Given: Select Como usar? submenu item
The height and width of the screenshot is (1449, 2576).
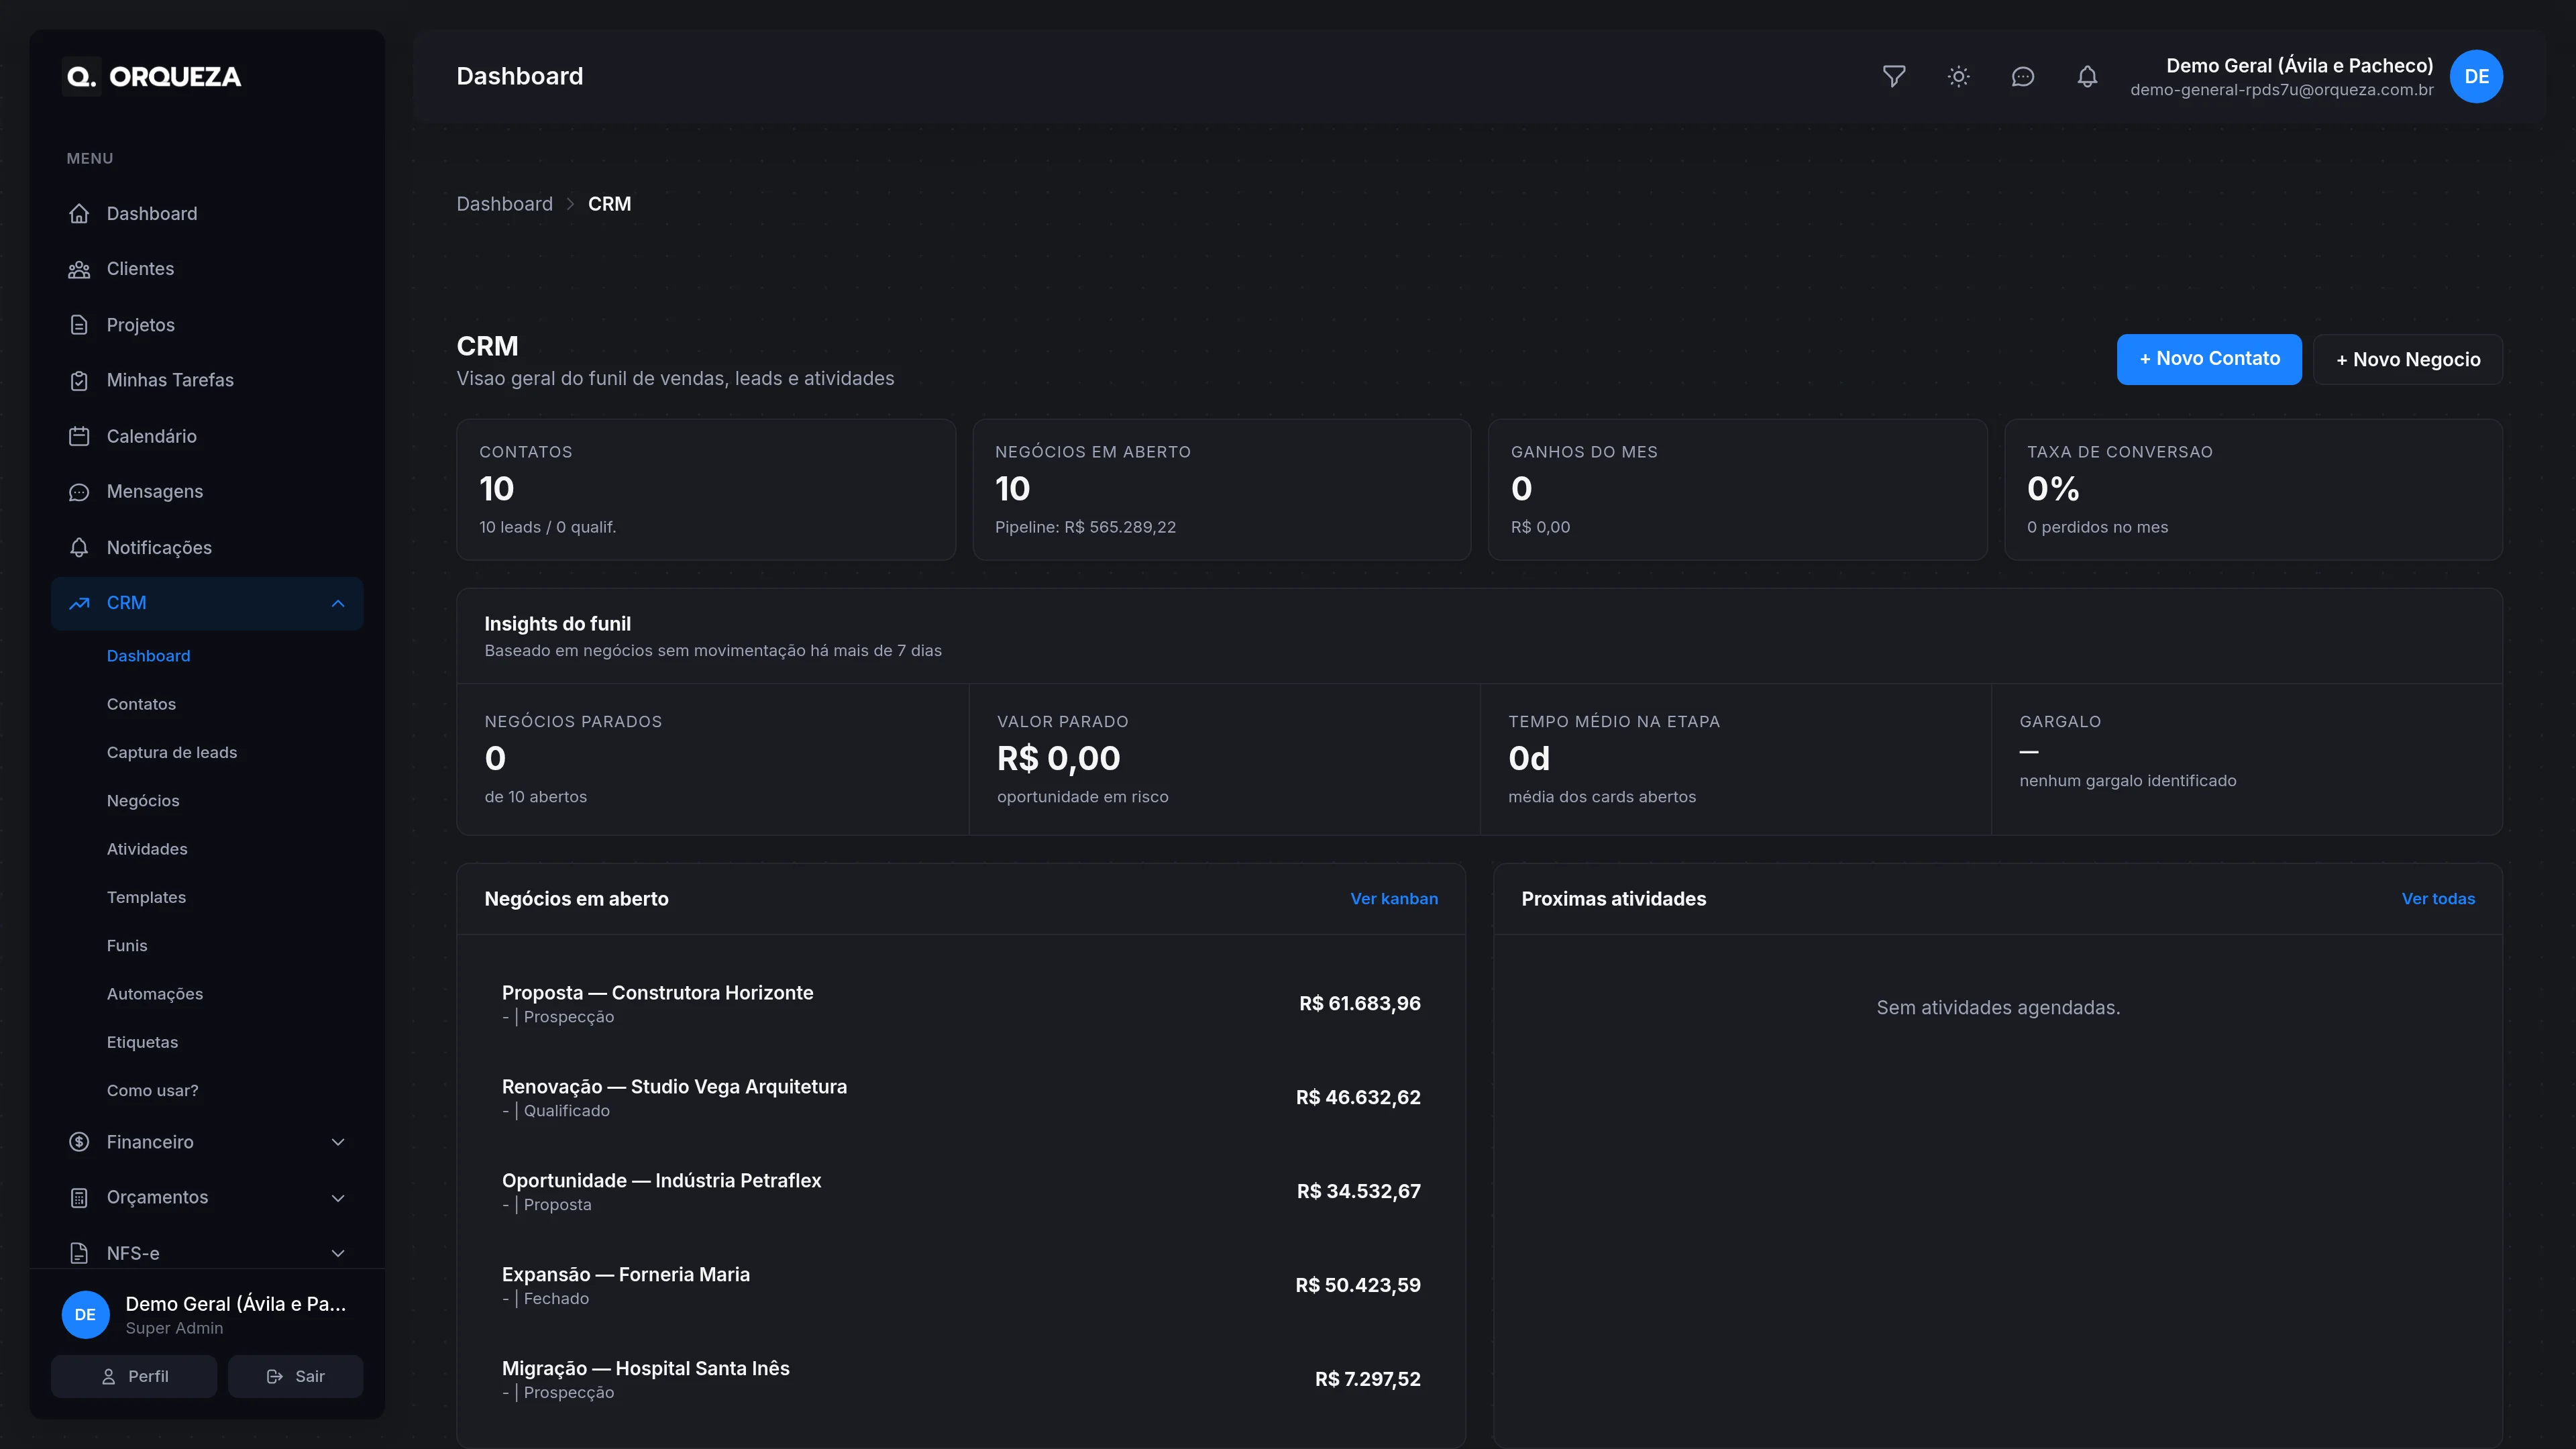Looking at the screenshot, I should click(152, 1090).
